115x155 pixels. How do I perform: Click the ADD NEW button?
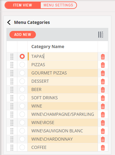(x=23, y=35)
